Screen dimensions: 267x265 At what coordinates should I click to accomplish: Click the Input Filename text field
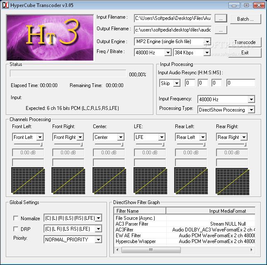tap(172, 18)
